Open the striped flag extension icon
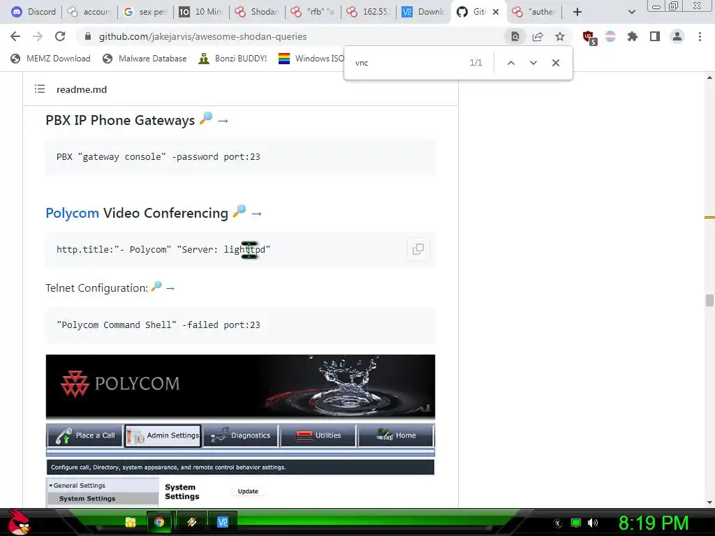Viewport: 715px width, 536px height. click(x=610, y=36)
